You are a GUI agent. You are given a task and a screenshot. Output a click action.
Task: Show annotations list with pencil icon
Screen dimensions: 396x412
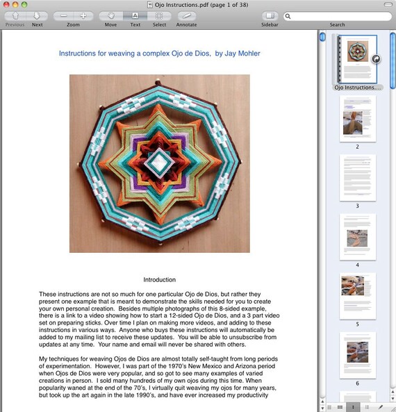[x=381, y=407]
